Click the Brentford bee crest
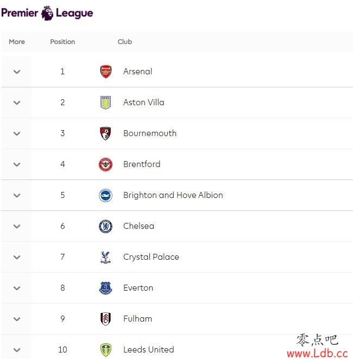353x359 pixels. point(105,164)
